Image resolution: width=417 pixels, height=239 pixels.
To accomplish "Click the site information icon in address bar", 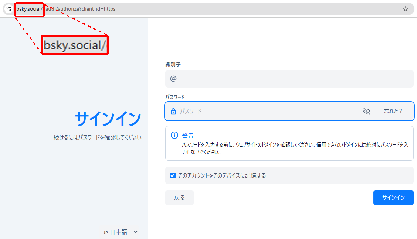I will click(x=9, y=9).
